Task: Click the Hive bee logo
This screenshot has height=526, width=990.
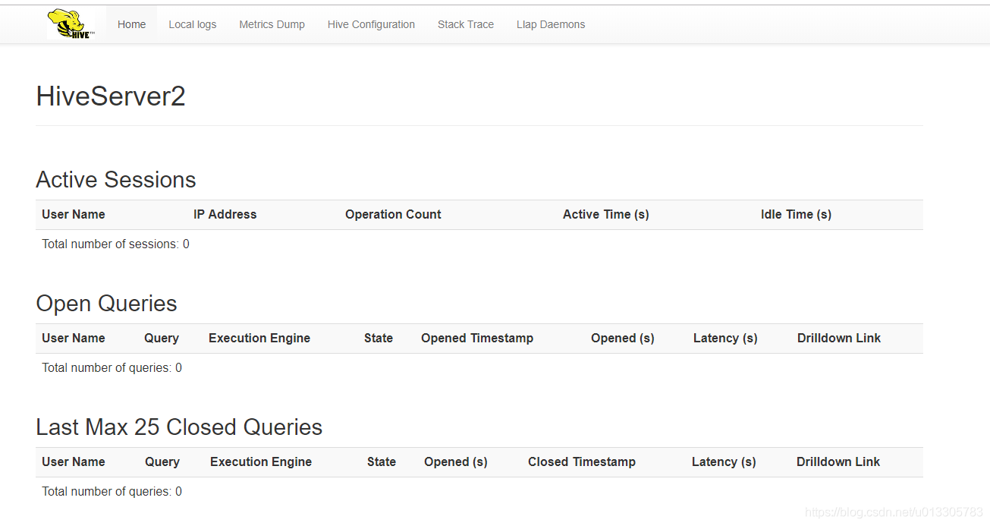Action: (x=71, y=24)
